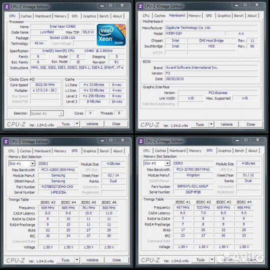Click the Max Bandwidth value 'PC3-12800 (800 MHz)'
Viewport: 270px width, 270px height.
coord(58,169)
